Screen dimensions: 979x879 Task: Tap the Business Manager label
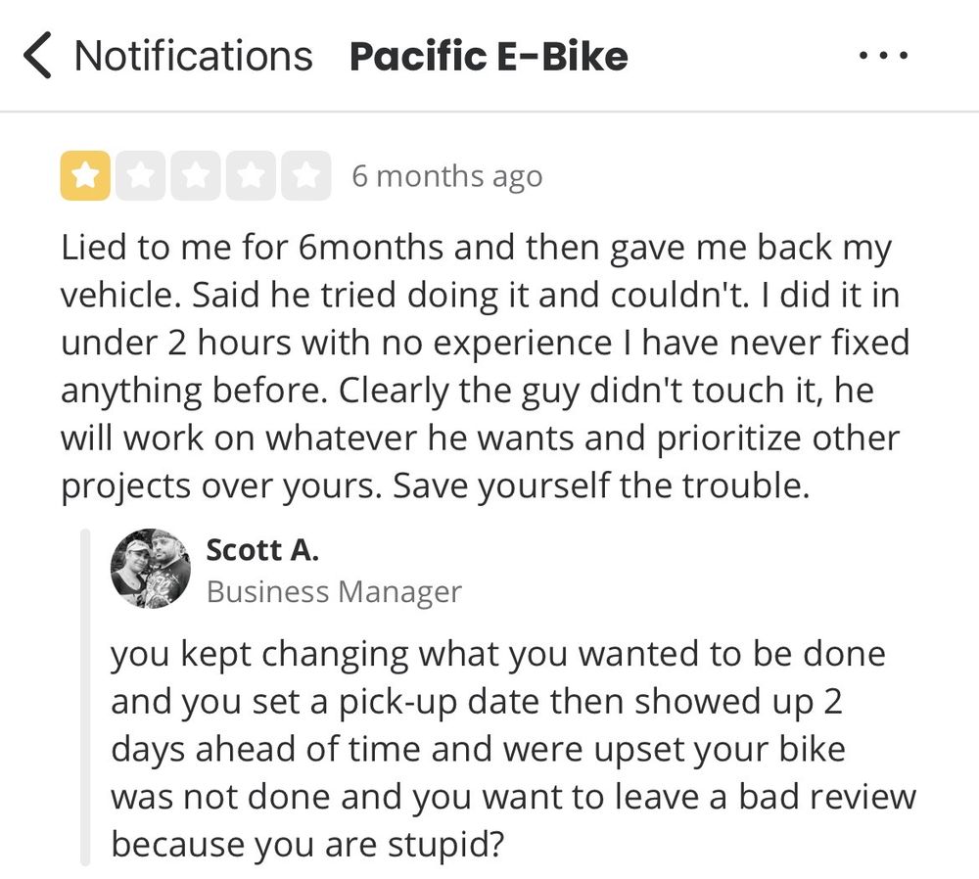[334, 591]
